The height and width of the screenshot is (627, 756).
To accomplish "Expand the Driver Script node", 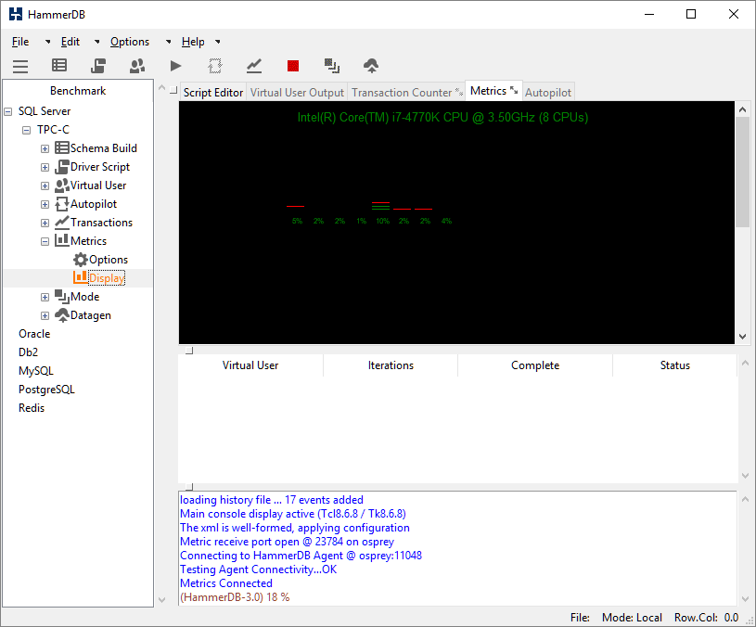I will click(x=45, y=167).
